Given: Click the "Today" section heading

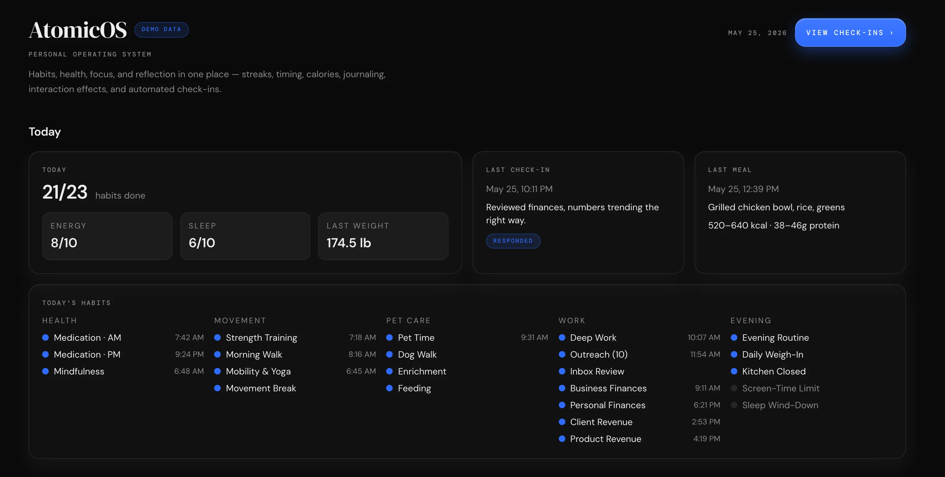Looking at the screenshot, I should click(x=45, y=132).
